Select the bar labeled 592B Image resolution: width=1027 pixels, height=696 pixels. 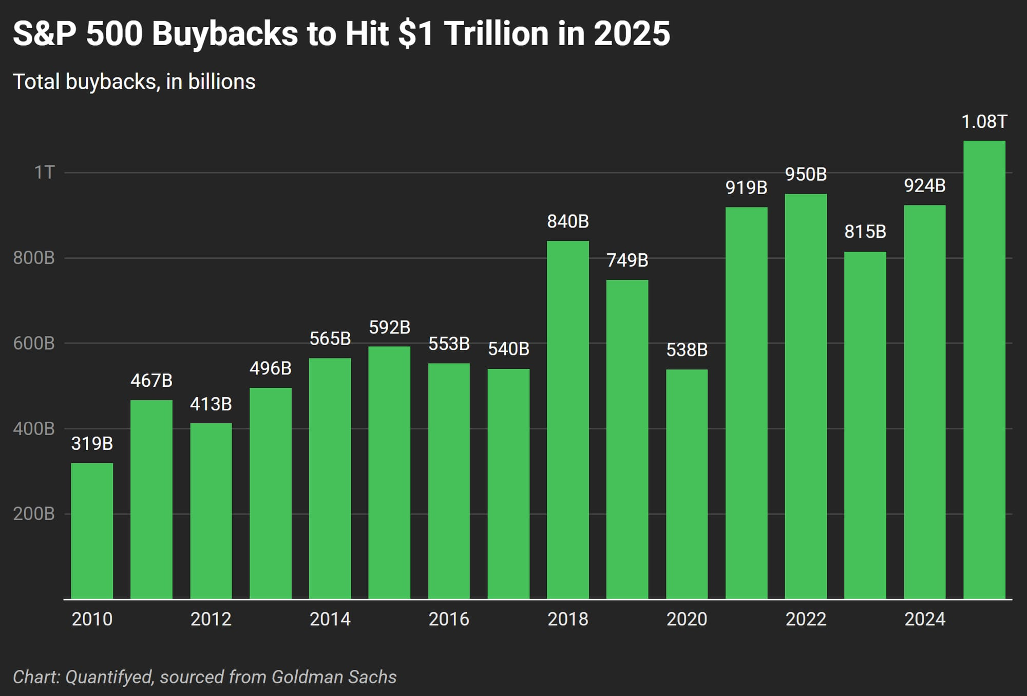(389, 473)
